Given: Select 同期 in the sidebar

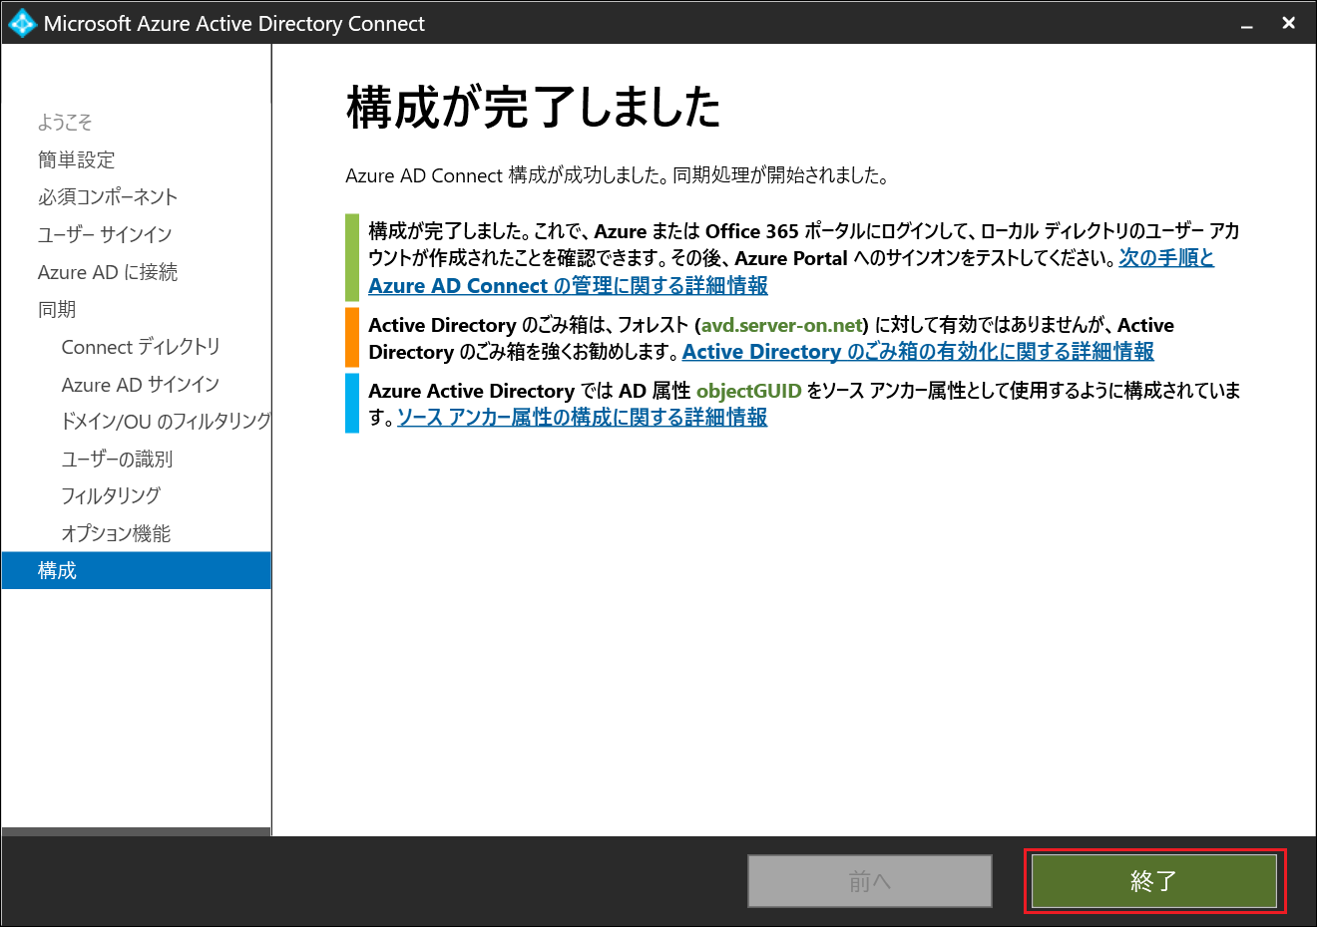Looking at the screenshot, I should coord(57,310).
